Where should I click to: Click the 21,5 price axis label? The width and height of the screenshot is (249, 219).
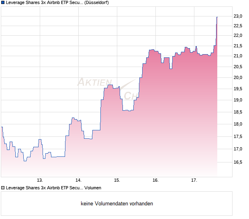[238, 46]
